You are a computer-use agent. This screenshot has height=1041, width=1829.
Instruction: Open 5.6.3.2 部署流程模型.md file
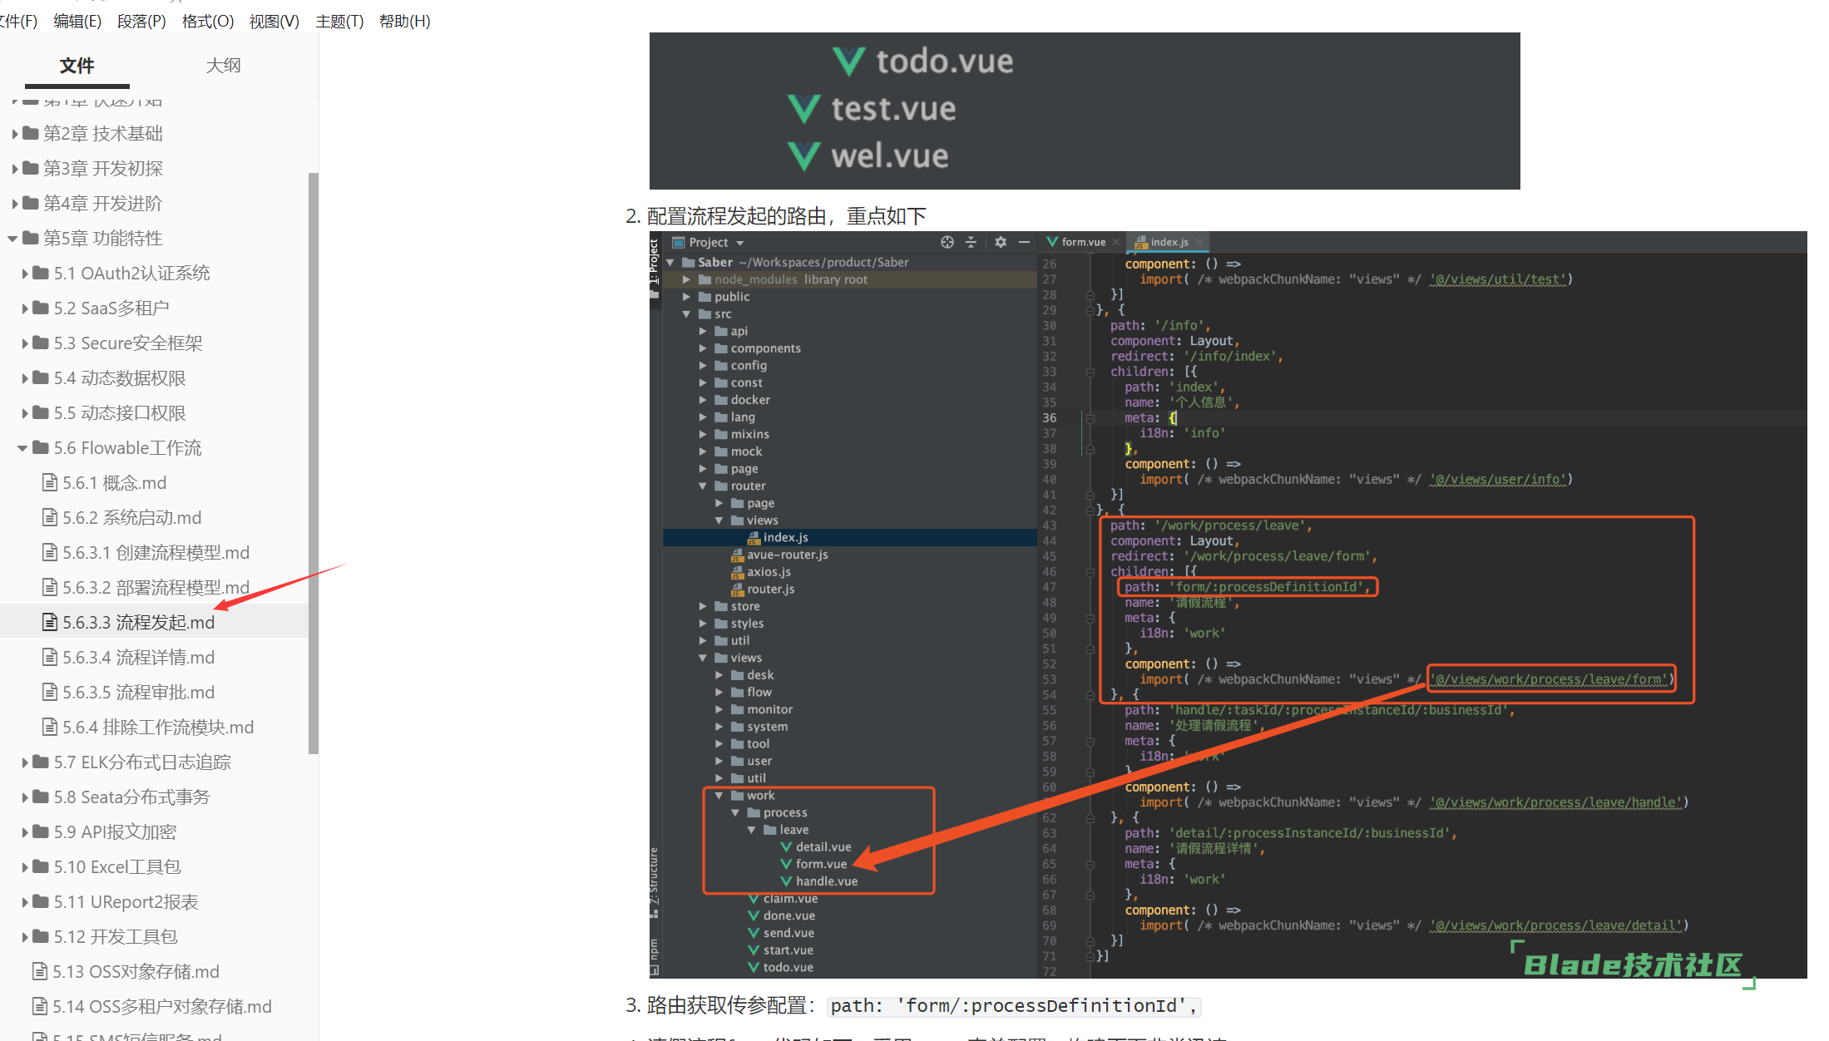point(154,587)
